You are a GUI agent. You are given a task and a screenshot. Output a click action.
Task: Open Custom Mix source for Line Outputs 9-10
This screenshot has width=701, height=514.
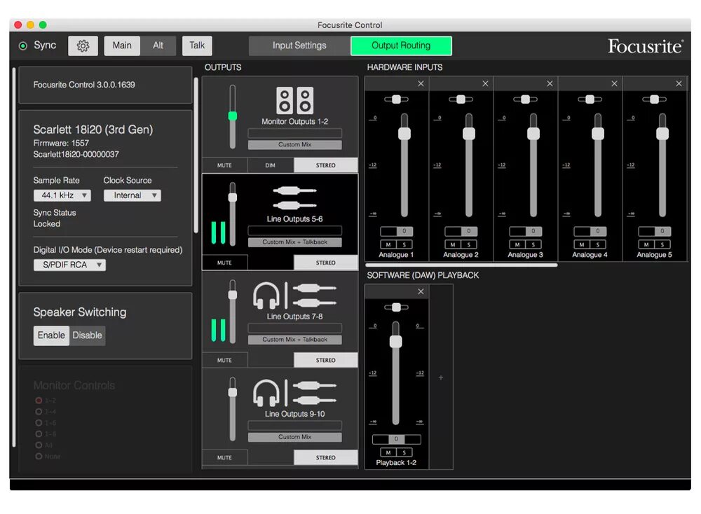click(294, 437)
